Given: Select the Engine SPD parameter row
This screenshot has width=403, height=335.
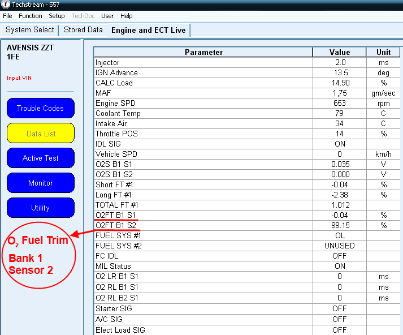Looking at the screenshot, I should click(247, 103).
